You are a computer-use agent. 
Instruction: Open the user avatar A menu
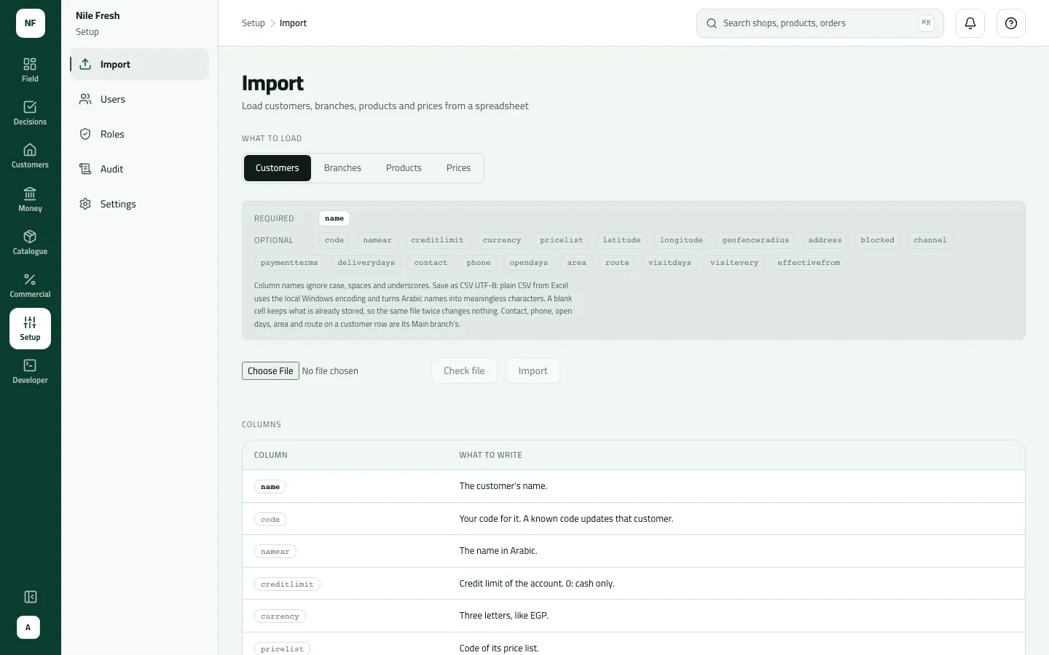(x=28, y=627)
